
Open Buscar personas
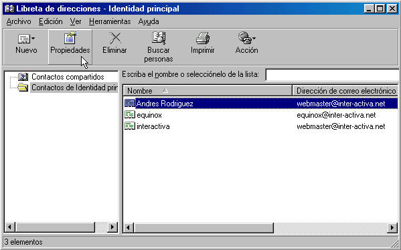(159, 47)
